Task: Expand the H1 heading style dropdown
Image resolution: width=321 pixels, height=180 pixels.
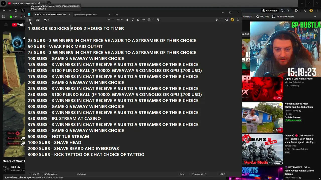Action: tap(110, 20)
